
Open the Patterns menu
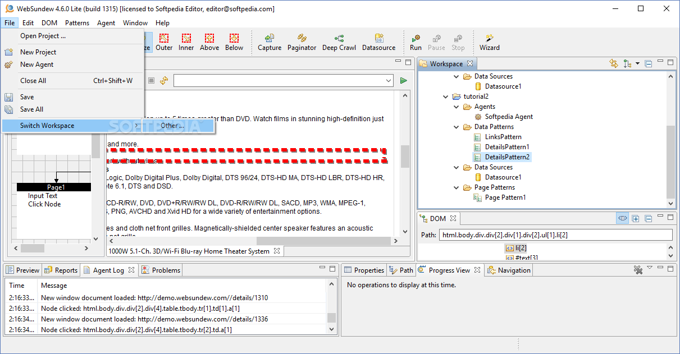77,23
